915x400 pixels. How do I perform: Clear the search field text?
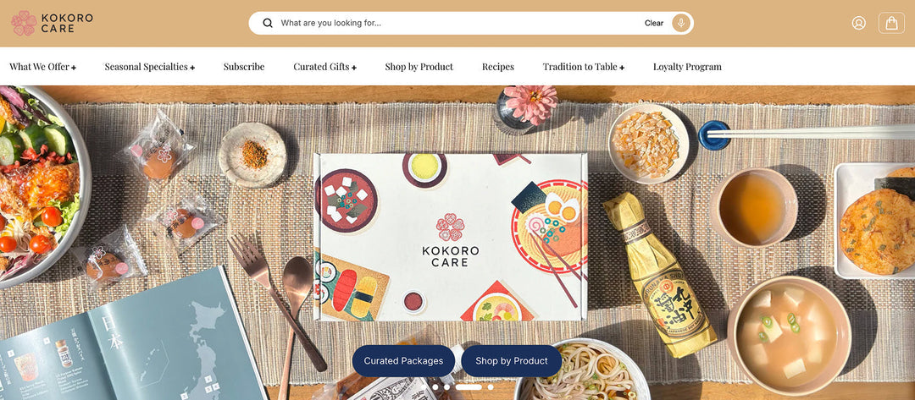coord(654,24)
